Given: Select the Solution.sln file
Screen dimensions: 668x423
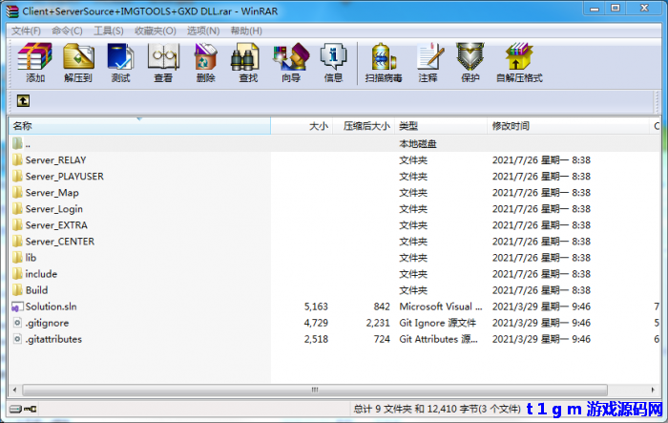Looking at the screenshot, I should pyautogui.click(x=52, y=307).
